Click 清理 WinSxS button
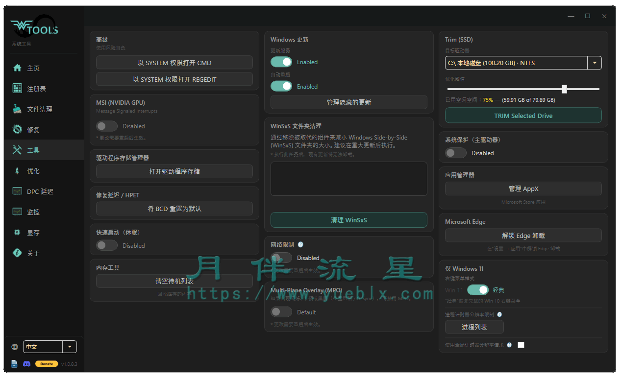 tap(349, 220)
